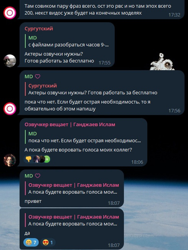Open Озвучкер вещает's profile avatar
Image resolution: width=188 pixels, height=250 pixels.
pos(10,160)
